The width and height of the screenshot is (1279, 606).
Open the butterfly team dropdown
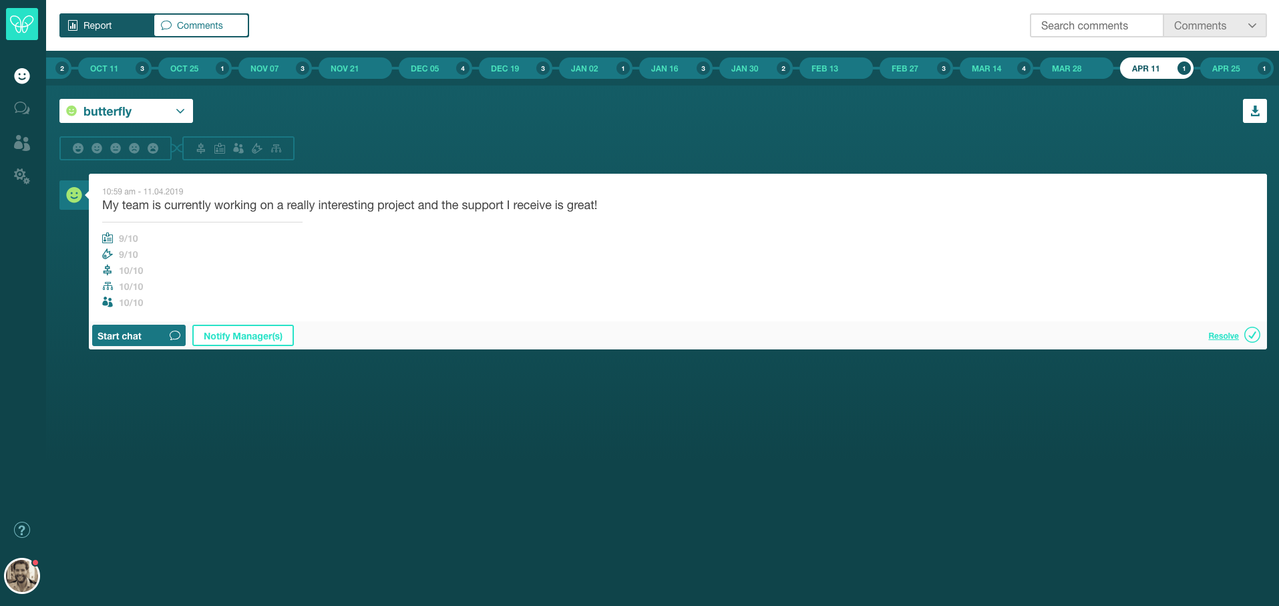coord(126,111)
